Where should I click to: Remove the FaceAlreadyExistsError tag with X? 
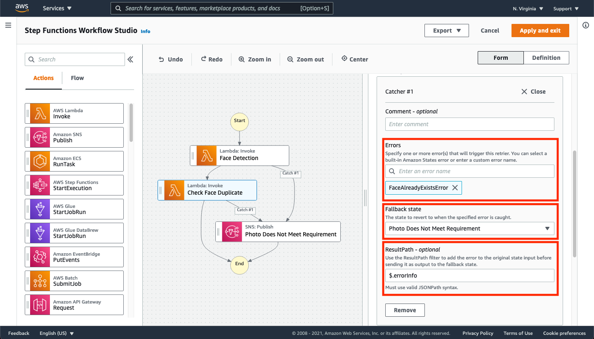[455, 188]
